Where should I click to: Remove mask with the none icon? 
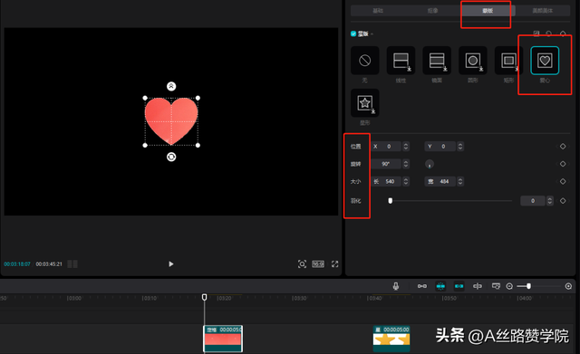364,61
